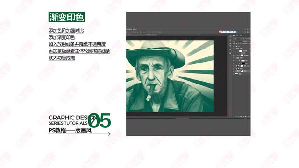Toggle visibility of the top layer in Layers panel
The width and height of the screenshot is (299, 168).
[x=234, y=46]
